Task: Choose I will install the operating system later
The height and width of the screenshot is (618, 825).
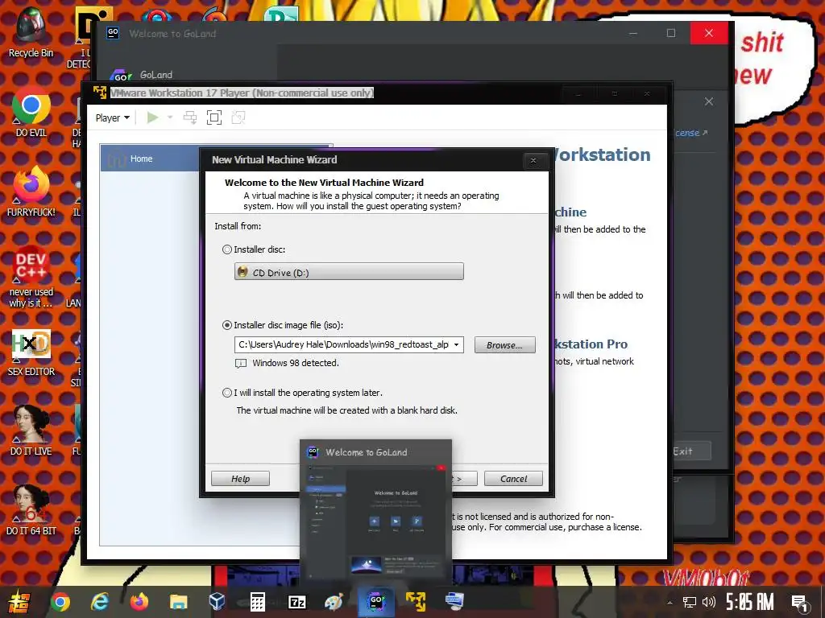Action: [226, 393]
